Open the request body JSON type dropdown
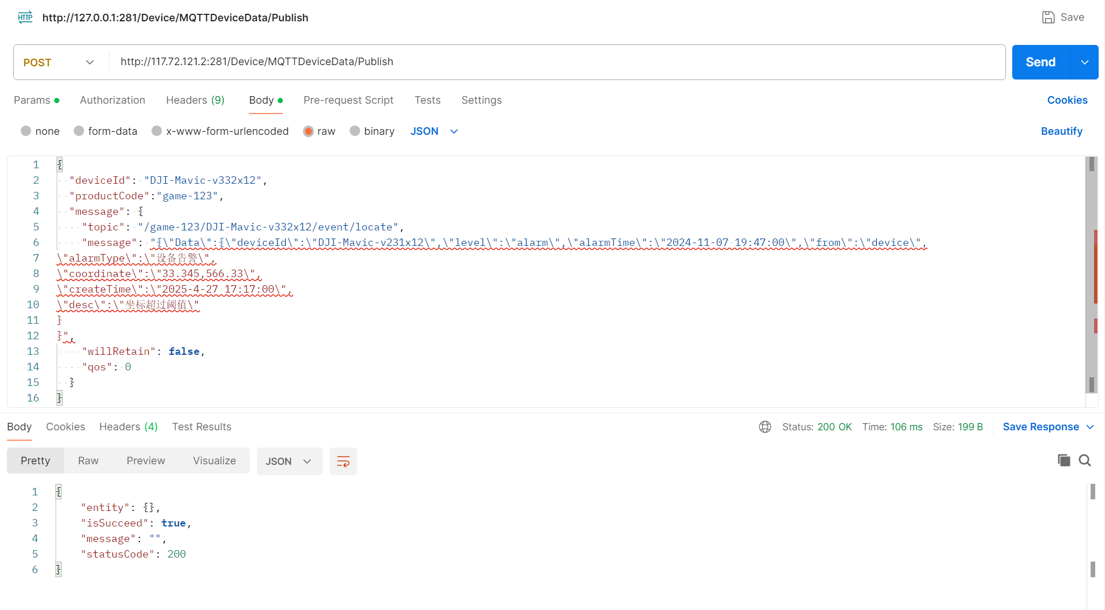Screen dimensions: 1105x610 (434, 131)
